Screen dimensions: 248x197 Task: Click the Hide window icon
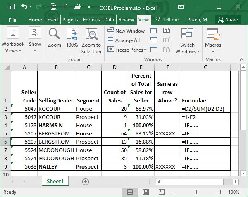tap(154, 40)
